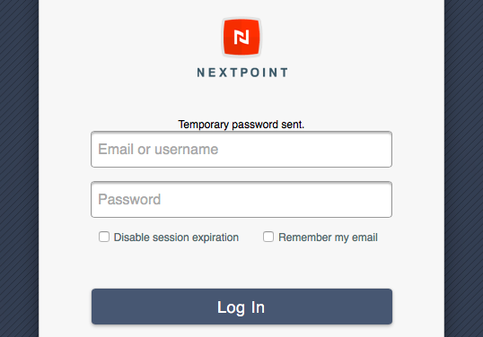The height and width of the screenshot is (337, 483).
Task: Click the "Remember my email" label text
Action: [328, 238]
